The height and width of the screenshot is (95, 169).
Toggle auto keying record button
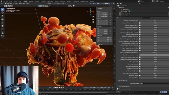pyautogui.click(x=50, y=88)
